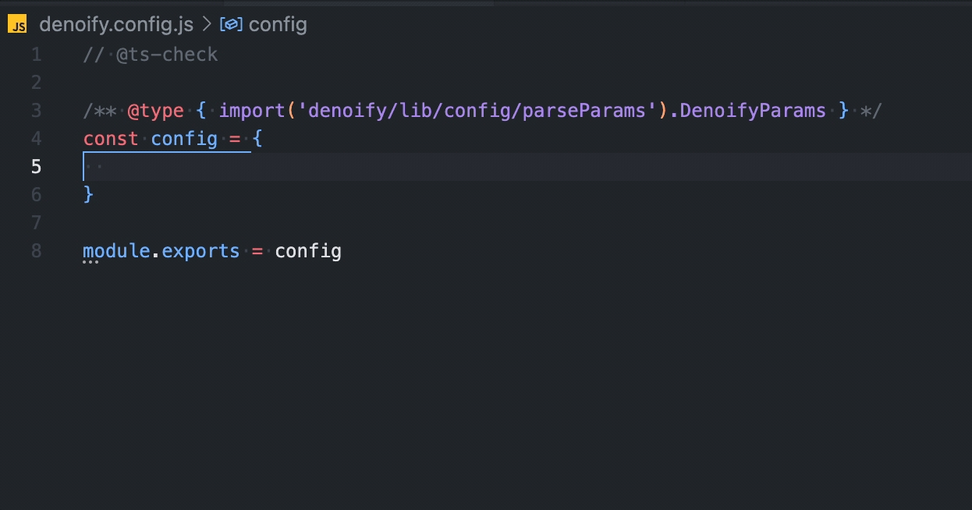Viewport: 972px width, 510px height.
Task: Click the 'module' word on line 8
Action: coord(117,251)
